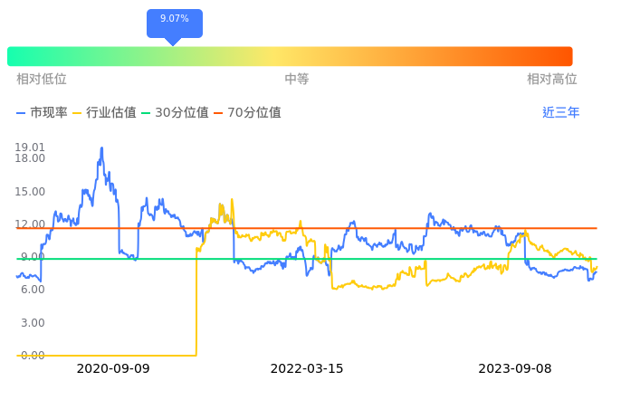Click the orange 70th percentile horizontal line
The width and height of the screenshot is (621, 400).
tap(362, 228)
